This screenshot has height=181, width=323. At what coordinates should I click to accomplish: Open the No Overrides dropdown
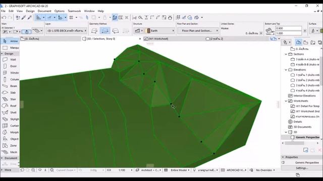[263, 170]
